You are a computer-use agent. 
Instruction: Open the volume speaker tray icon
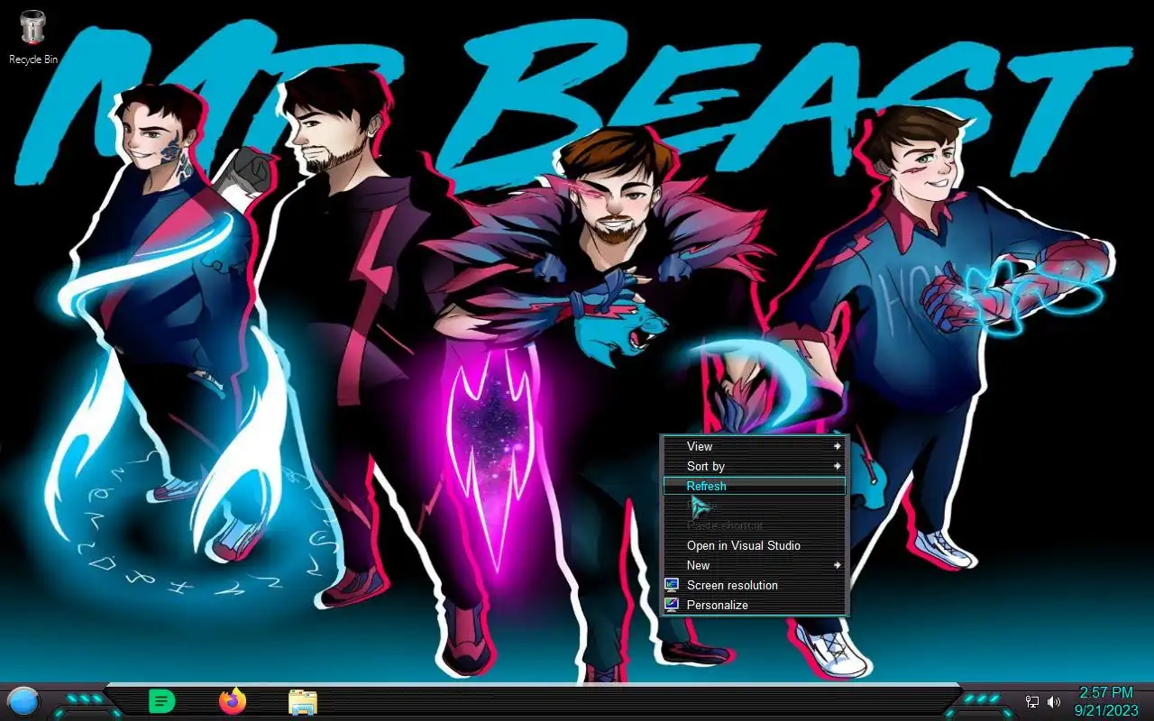click(x=1054, y=702)
